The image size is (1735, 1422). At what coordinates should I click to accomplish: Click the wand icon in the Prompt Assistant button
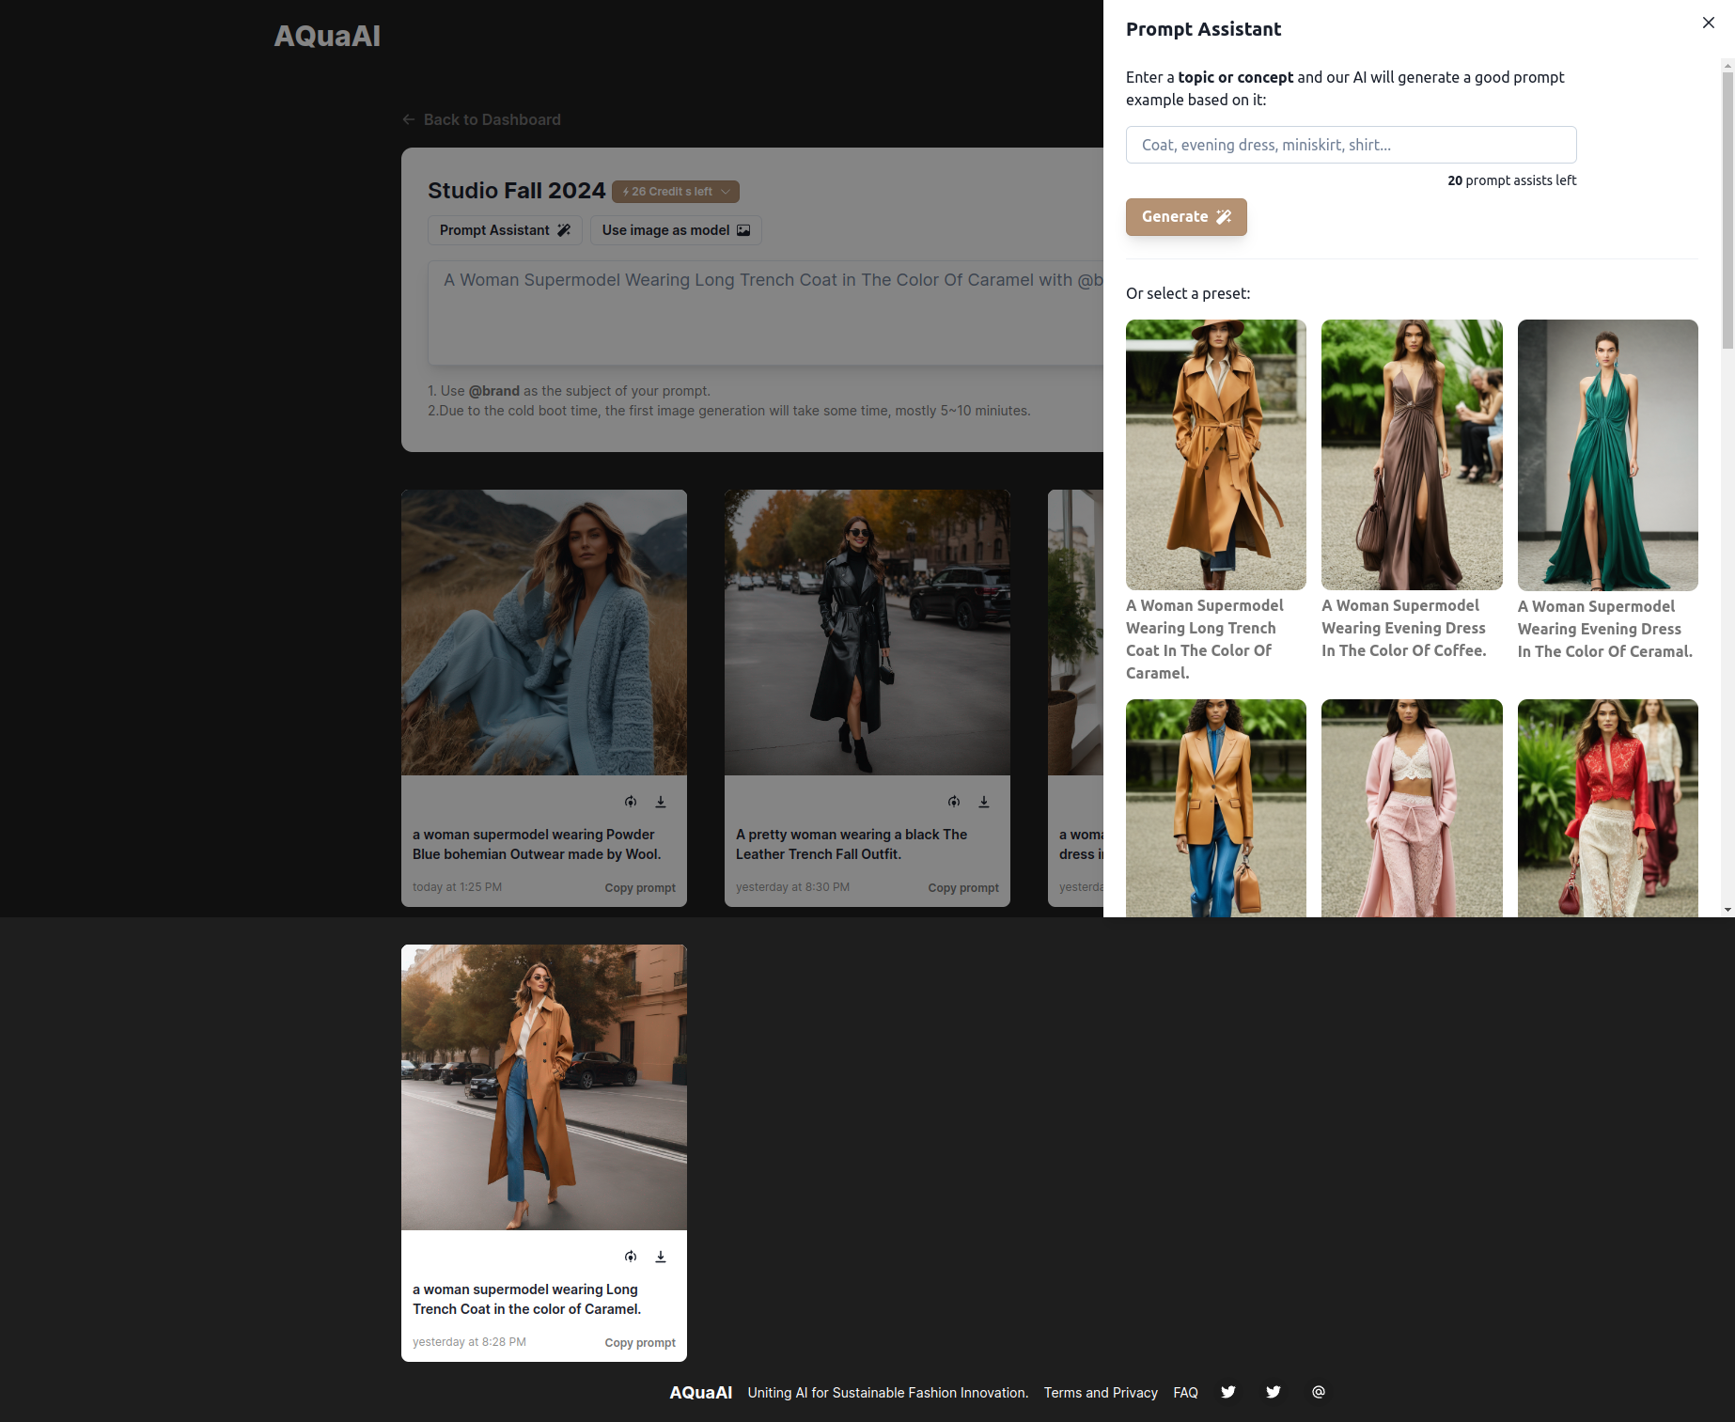(x=564, y=230)
